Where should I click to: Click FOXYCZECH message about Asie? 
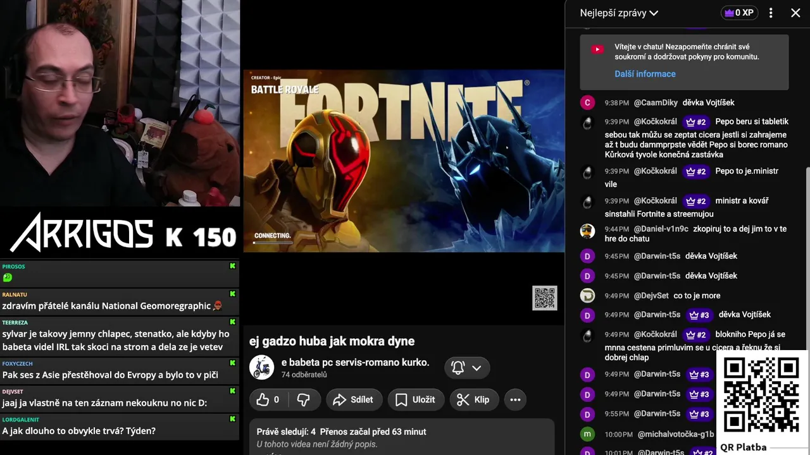pos(110,375)
